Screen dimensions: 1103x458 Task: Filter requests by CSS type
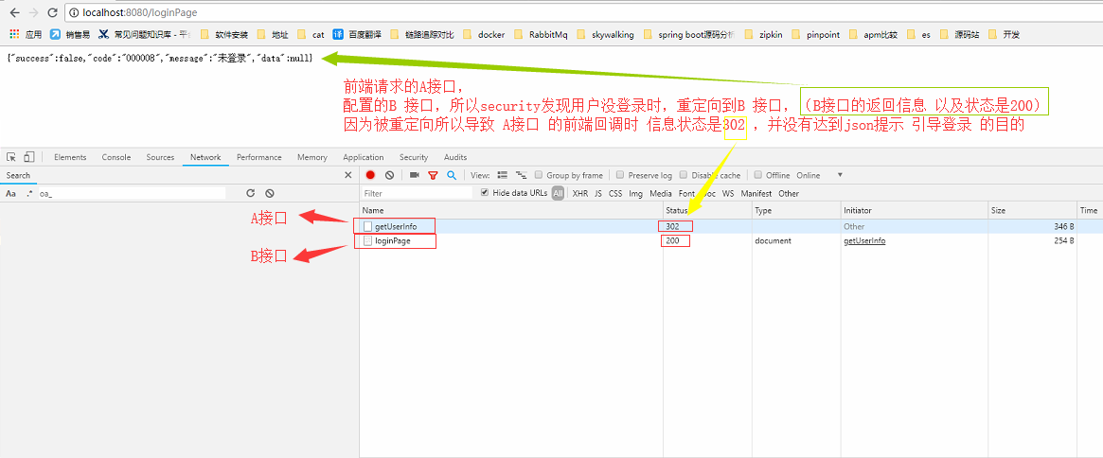(615, 193)
